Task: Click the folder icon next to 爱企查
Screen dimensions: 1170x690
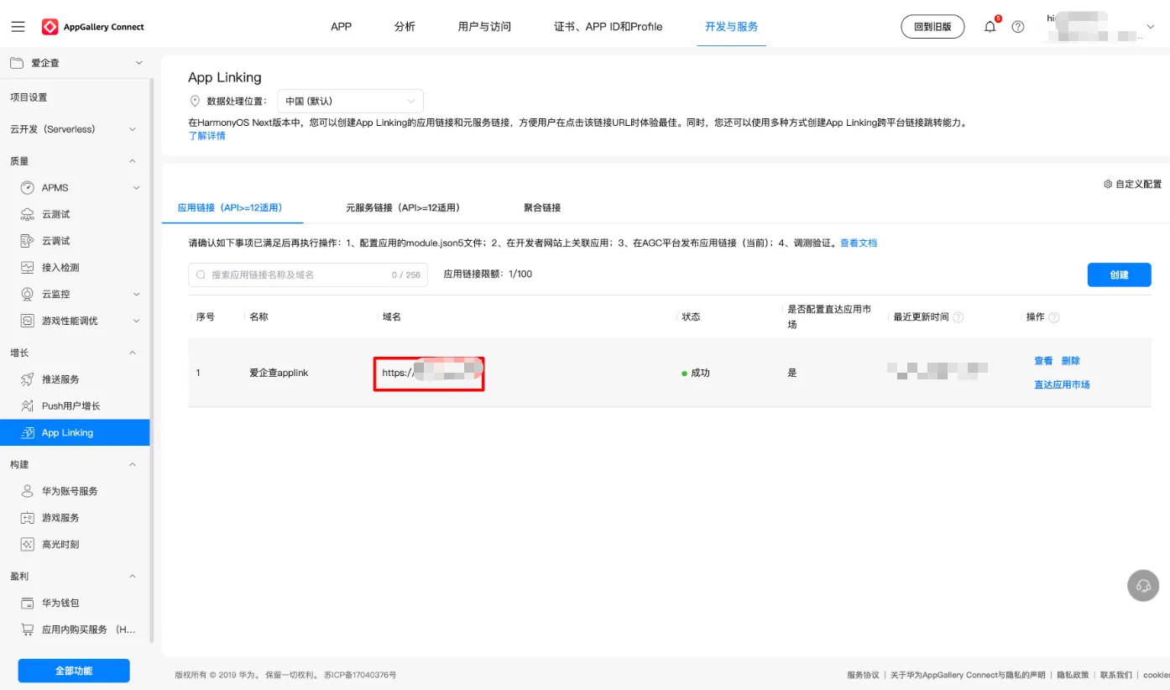Action: click(17, 63)
